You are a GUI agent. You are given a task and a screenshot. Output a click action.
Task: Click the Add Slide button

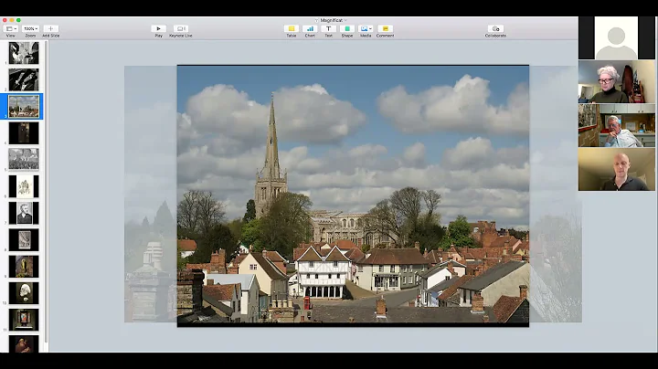[x=50, y=29]
